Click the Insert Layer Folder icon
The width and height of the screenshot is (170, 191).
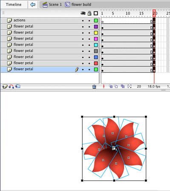pyautogui.click(x=18, y=86)
